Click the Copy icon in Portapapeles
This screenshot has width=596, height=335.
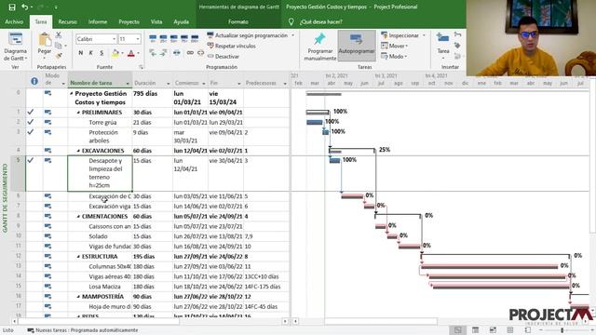tap(58, 46)
